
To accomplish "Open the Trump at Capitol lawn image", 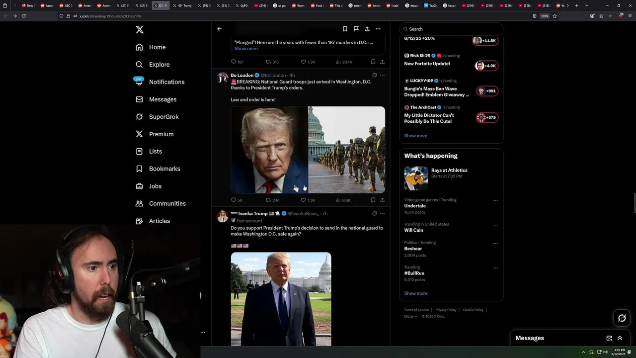I will 281,299.
